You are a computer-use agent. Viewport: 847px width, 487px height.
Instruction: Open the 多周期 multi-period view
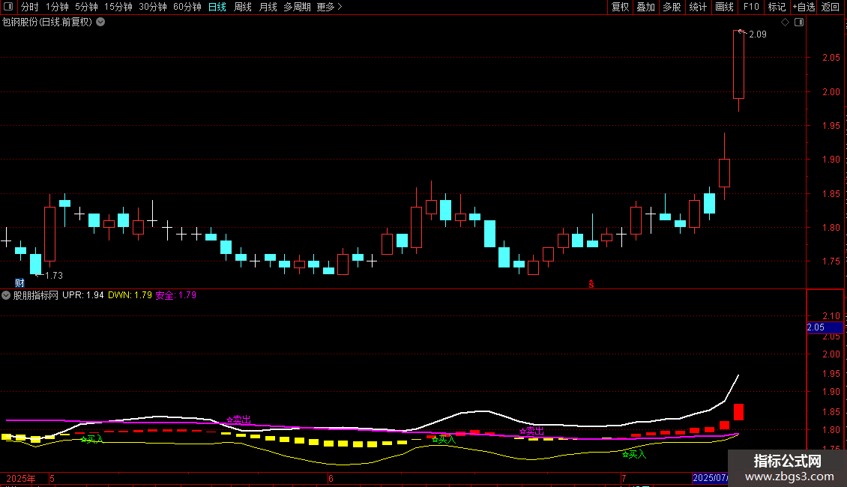(x=297, y=7)
